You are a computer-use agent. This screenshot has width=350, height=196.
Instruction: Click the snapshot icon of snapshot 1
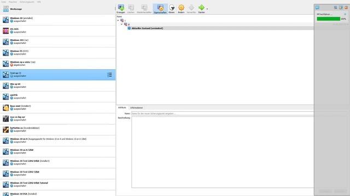pos(122,21)
